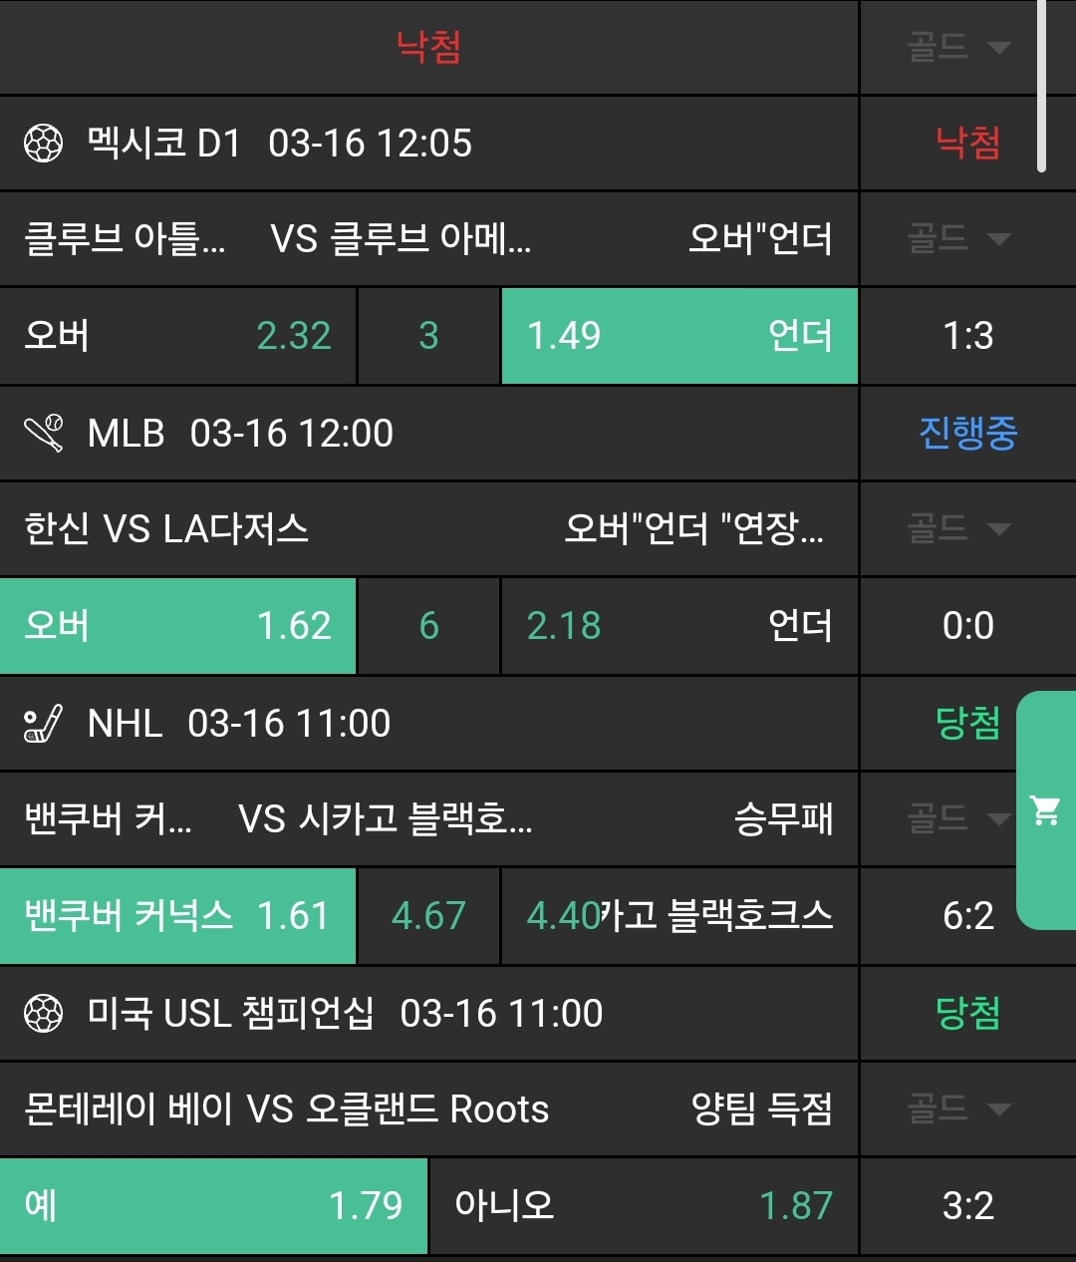Select the draw odds 4.67 for NHL
1076x1262 pixels.
tap(428, 916)
